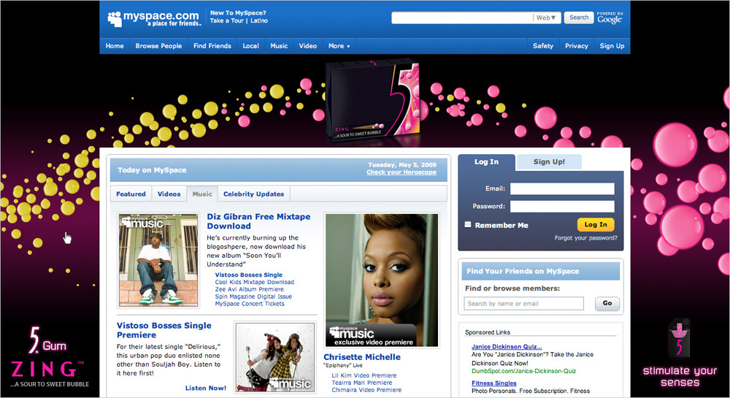
Task: Open the Safety page link
Action: [543, 46]
